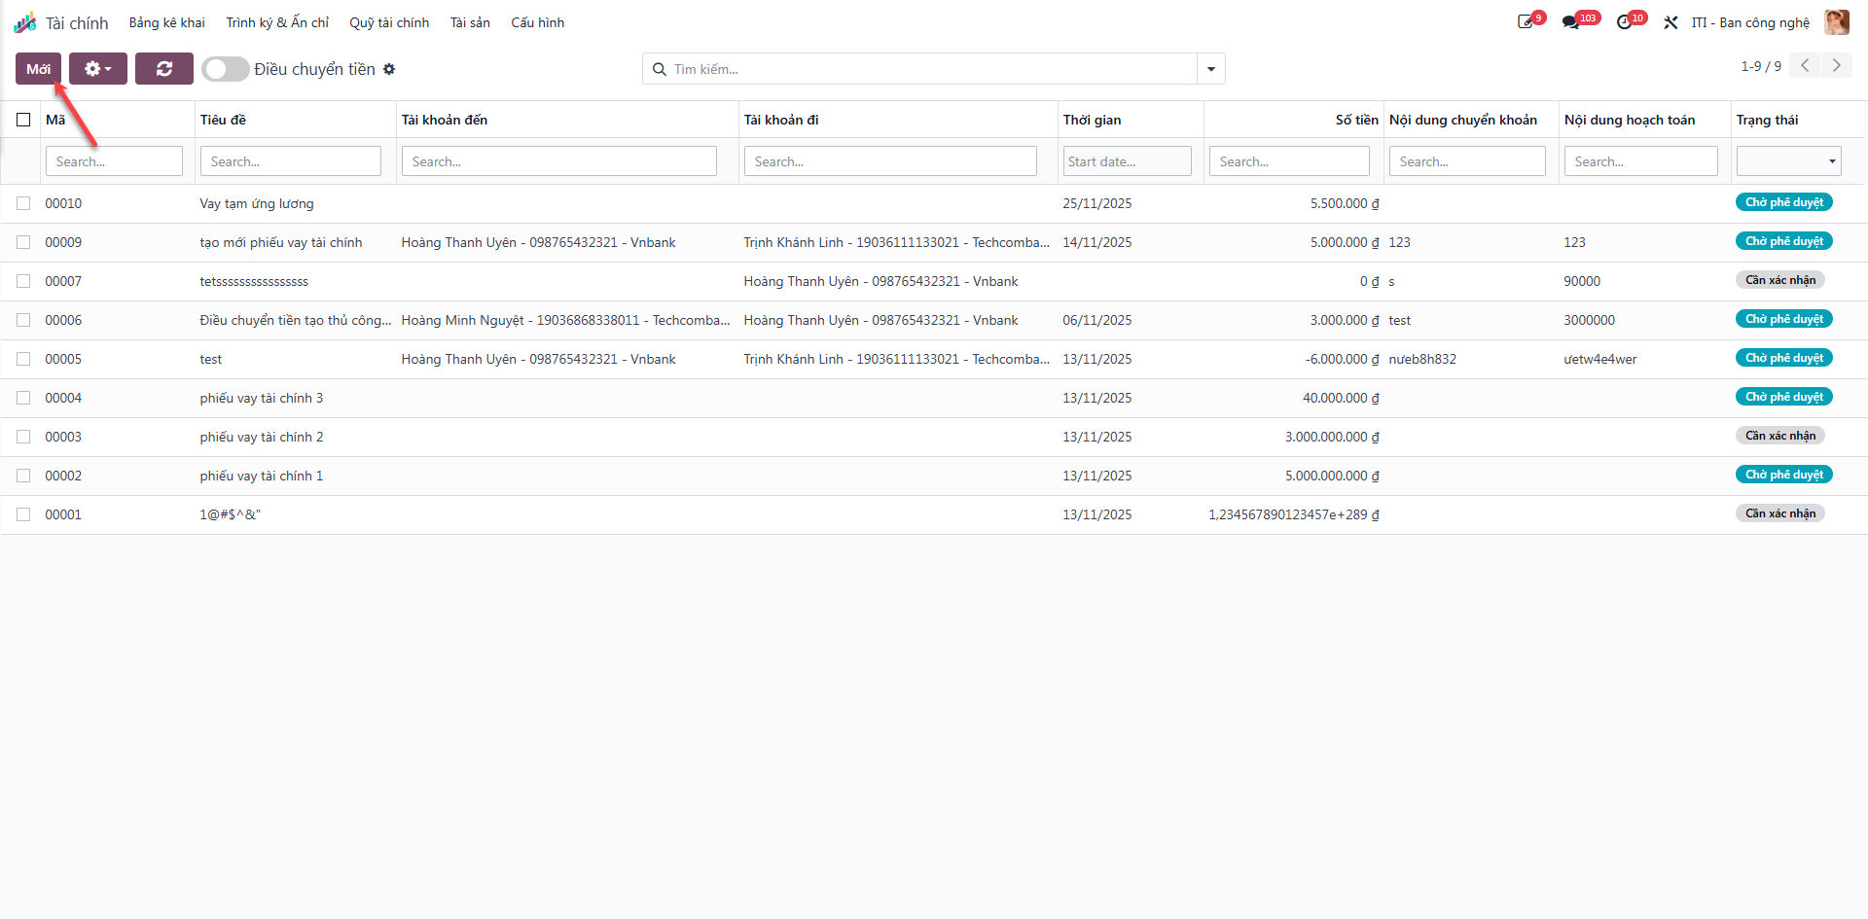Screen dimensions: 1868x919
Task: Go to the next page arrow
Action: coord(1837,65)
